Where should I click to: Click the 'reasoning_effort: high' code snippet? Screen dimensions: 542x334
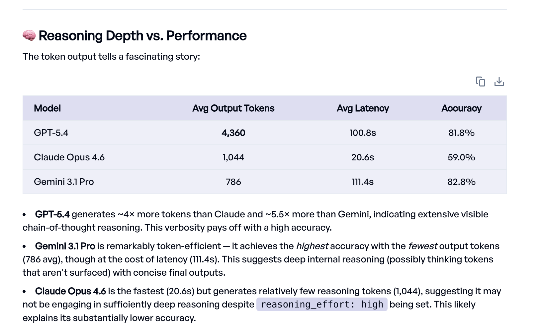(x=321, y=304)
